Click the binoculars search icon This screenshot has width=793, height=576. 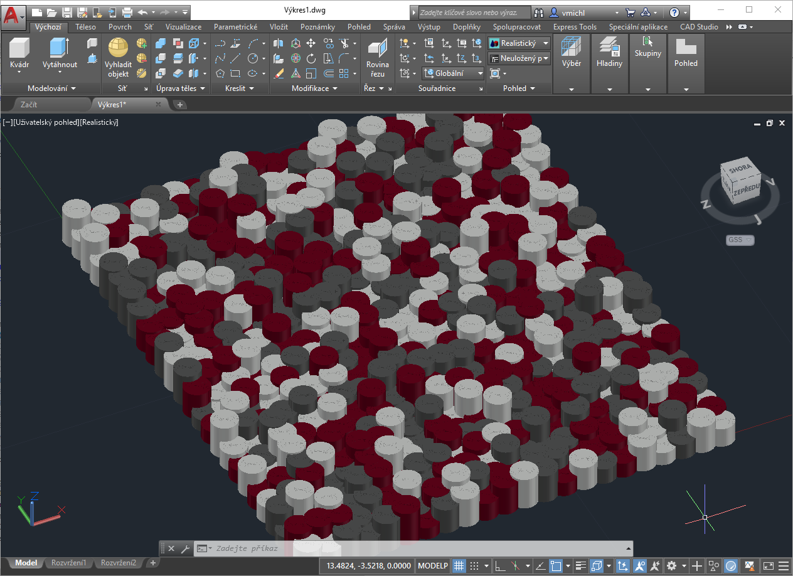coord(539,12)
